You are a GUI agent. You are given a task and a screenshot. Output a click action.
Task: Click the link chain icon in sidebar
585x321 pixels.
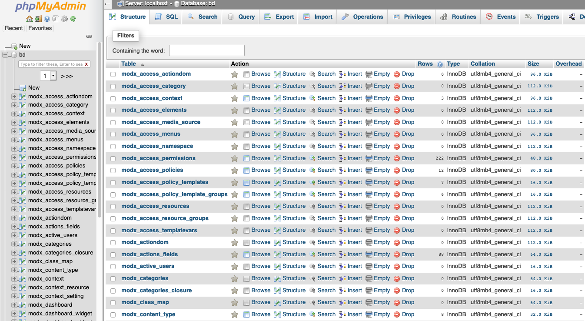tap(89, 37)
